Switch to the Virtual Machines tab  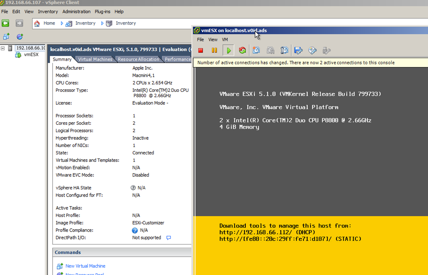(95, 59)
